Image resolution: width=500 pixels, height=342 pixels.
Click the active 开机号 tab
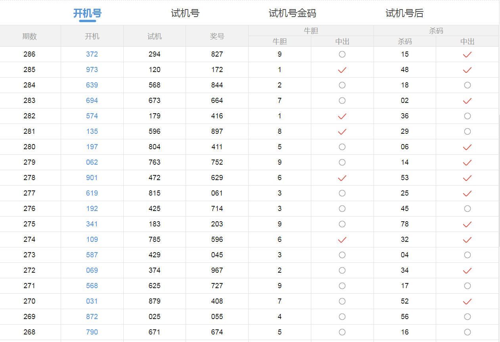point(87,13)
